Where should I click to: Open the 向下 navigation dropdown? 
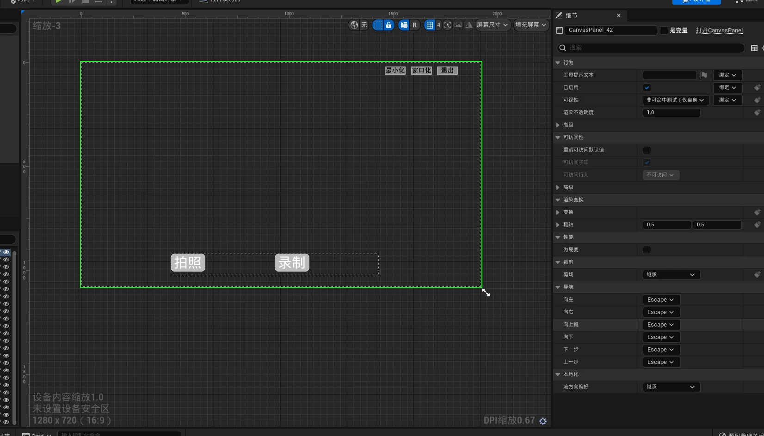[x=661, y=337]
